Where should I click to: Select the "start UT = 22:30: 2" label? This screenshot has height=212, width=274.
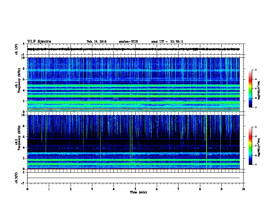tap(167, 42)
